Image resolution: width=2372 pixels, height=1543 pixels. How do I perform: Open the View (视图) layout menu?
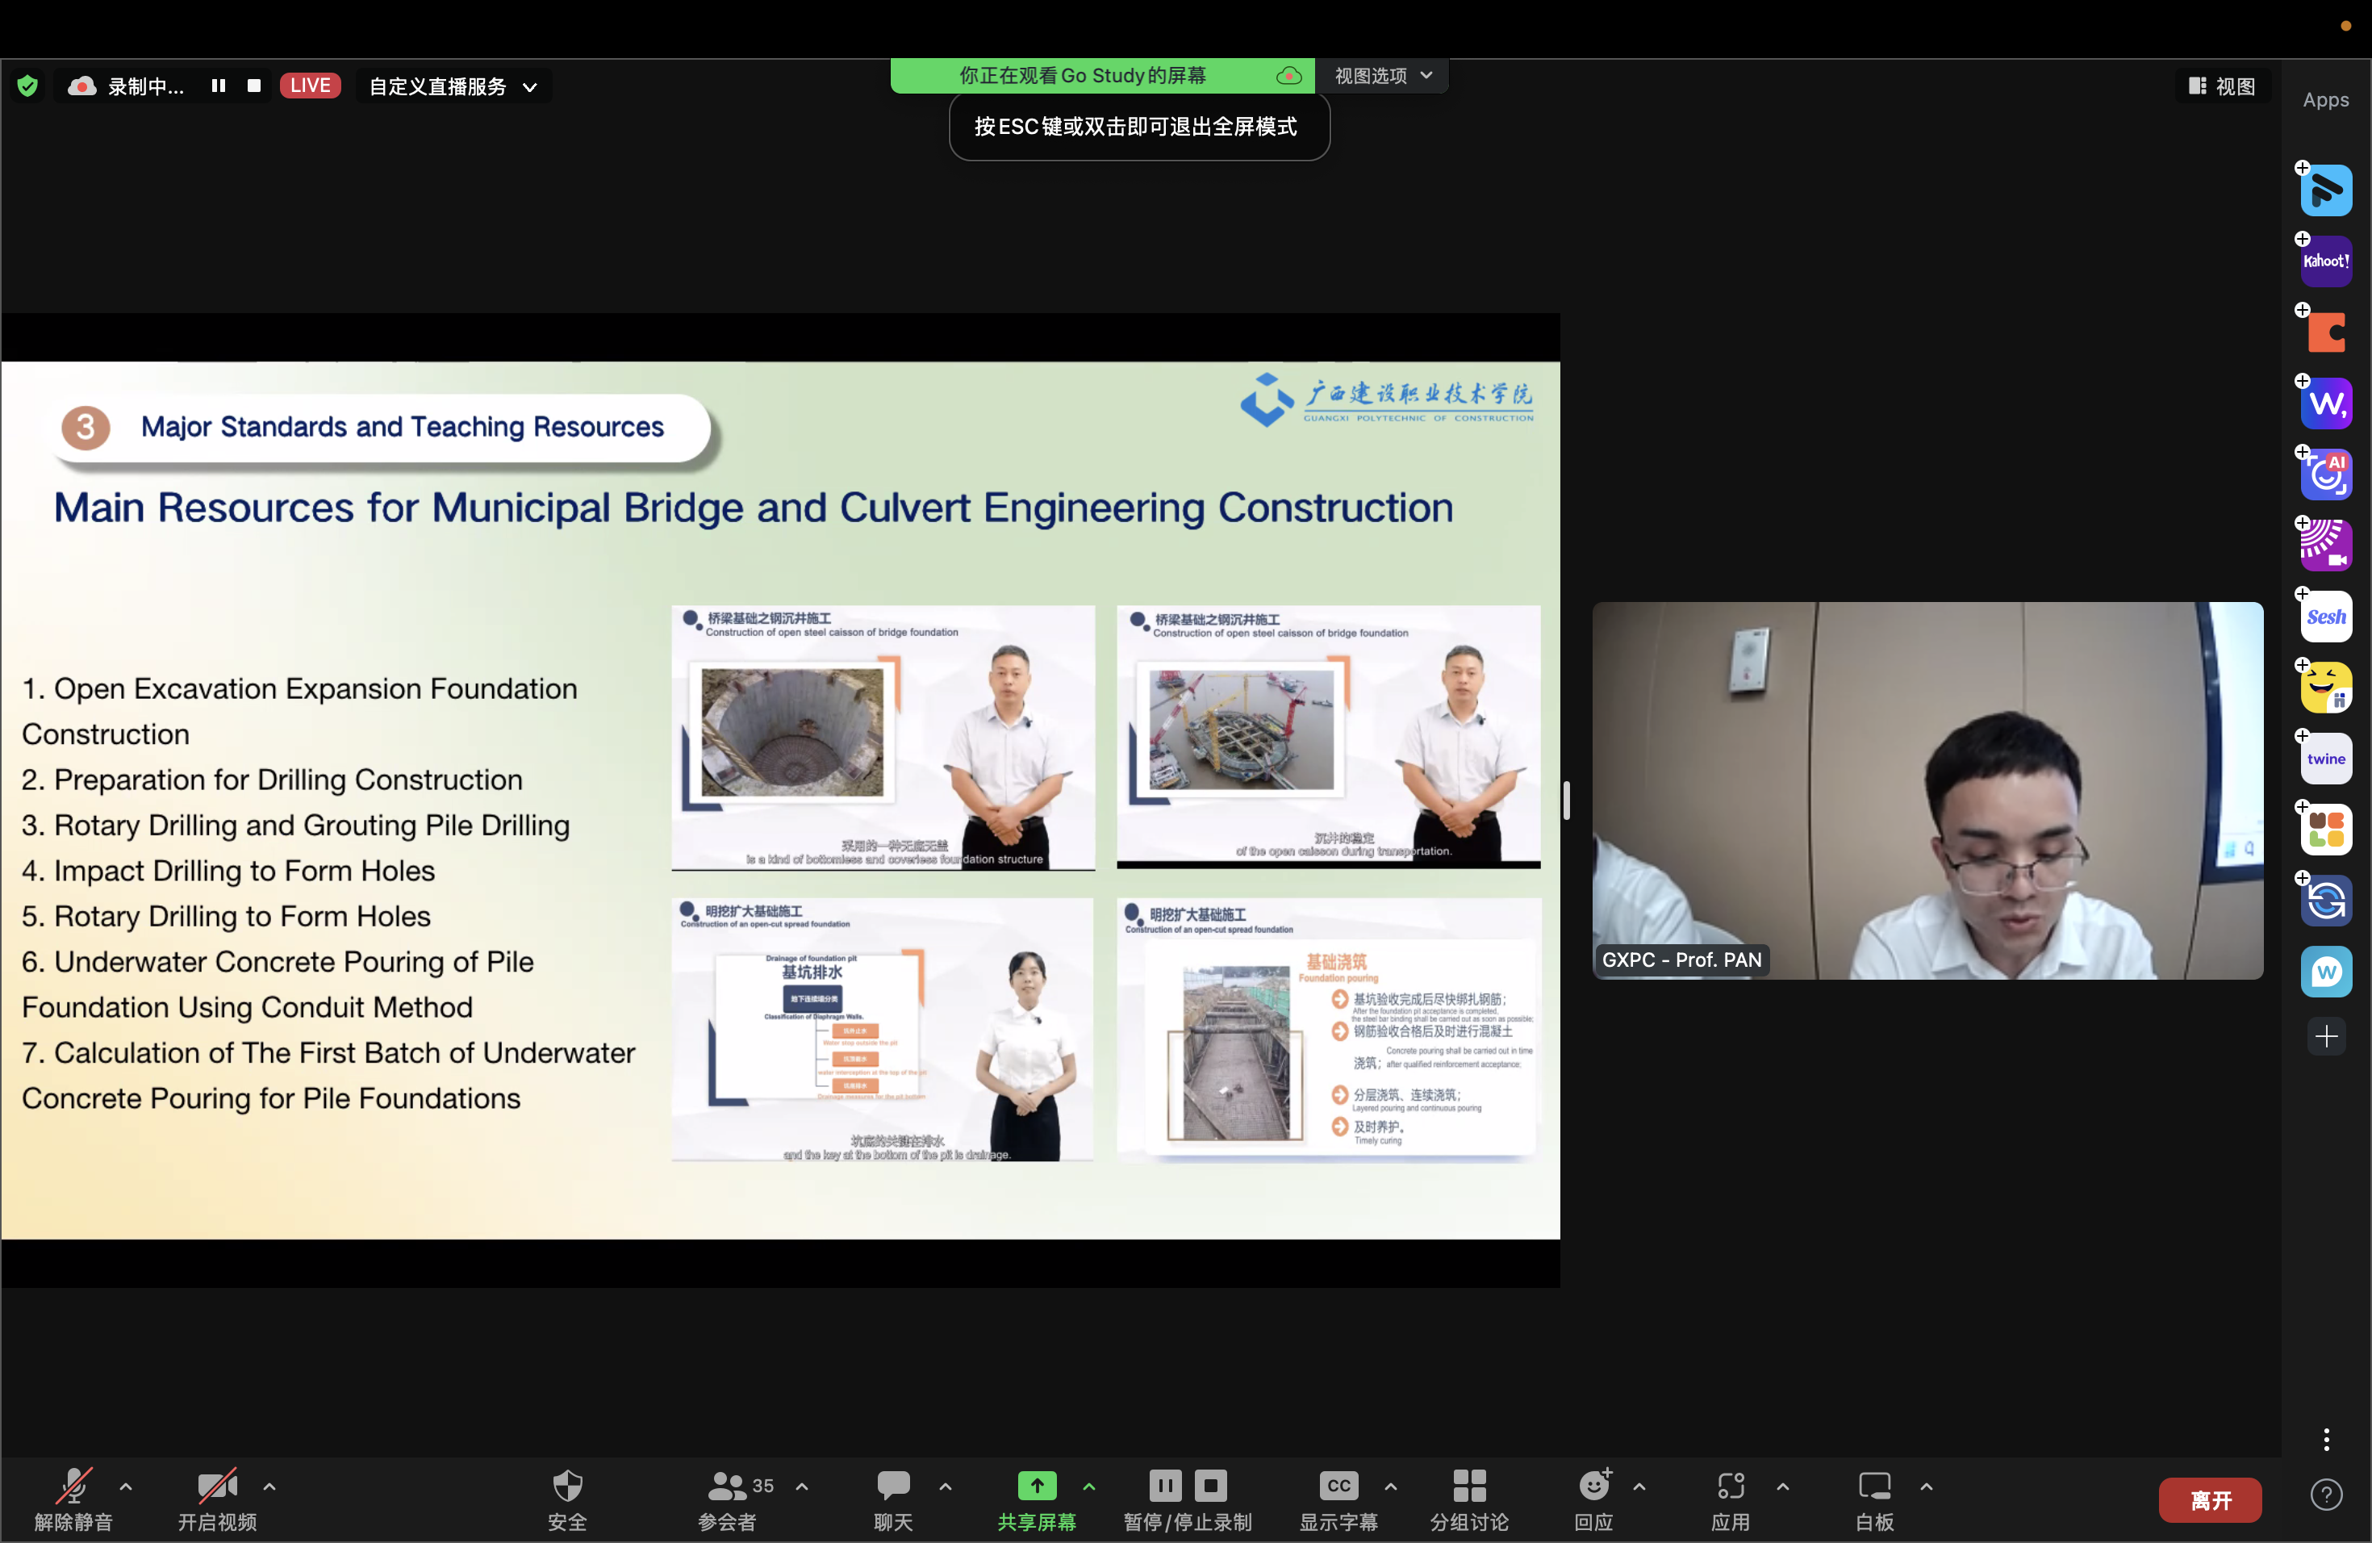2221,86
